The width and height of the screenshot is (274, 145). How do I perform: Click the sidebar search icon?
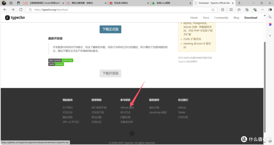click(270, 17)
